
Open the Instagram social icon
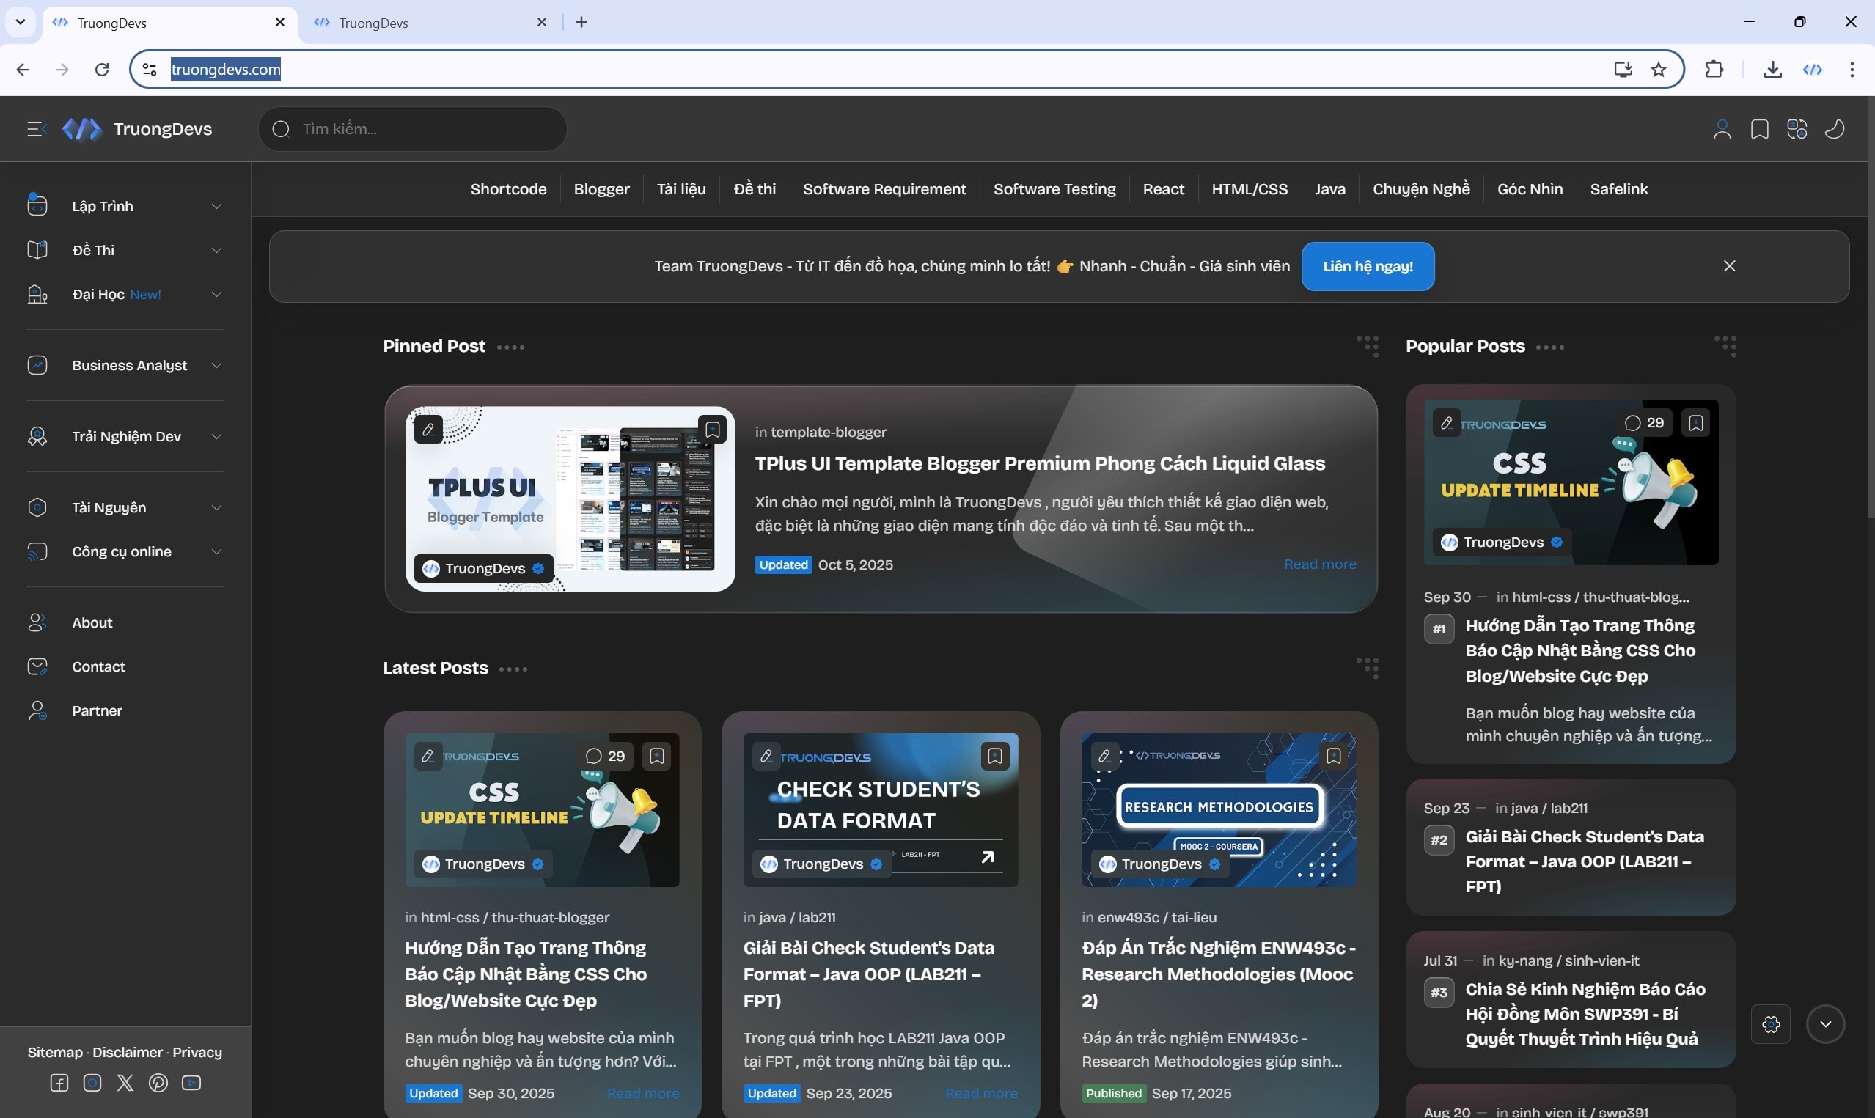pyautogui.click(x=92, y=1083)
